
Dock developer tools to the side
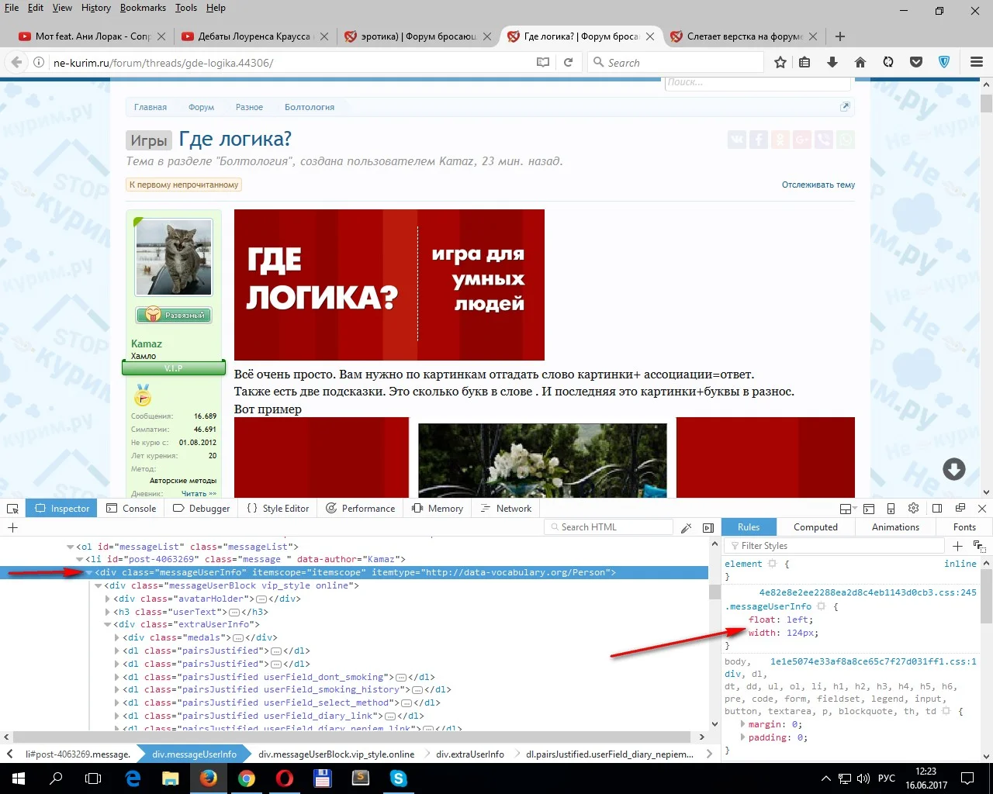937,509
